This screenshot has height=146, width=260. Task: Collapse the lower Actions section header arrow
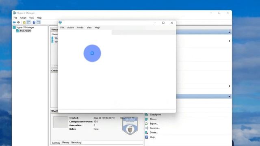229,96
